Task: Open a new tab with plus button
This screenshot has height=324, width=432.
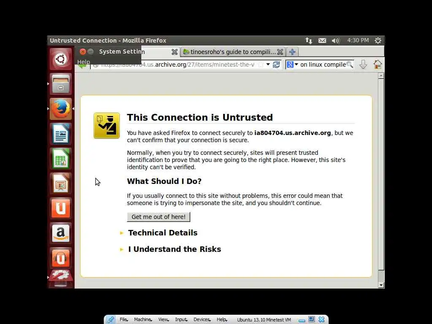Action: point(292,52)
